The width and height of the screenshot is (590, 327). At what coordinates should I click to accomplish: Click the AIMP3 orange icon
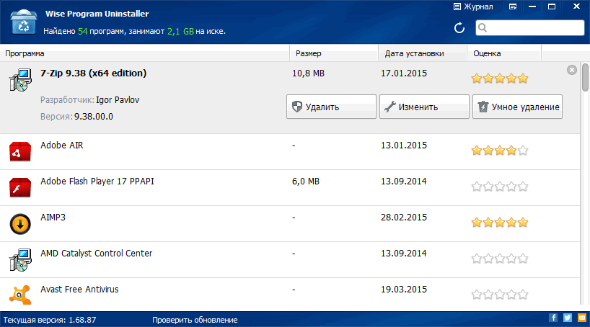click(x=20, y=224)
